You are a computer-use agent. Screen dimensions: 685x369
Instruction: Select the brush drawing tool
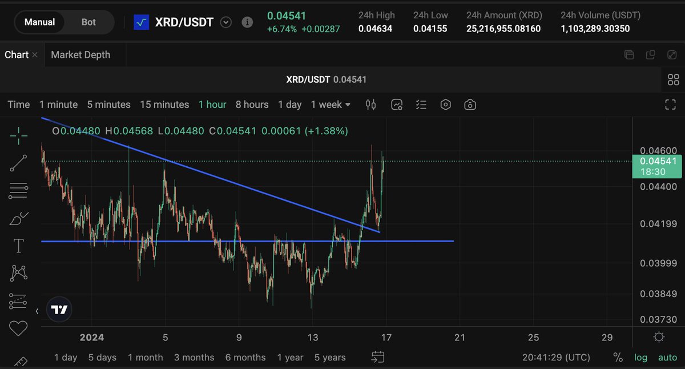[18, 218]
